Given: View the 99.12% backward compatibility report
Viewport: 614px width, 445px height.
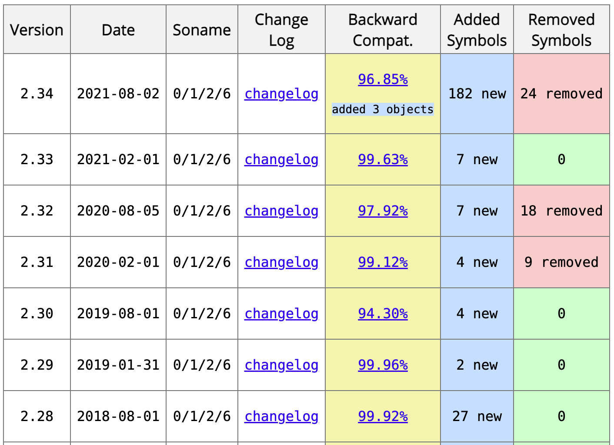Looking at the screenshot, I should [383, 262].
